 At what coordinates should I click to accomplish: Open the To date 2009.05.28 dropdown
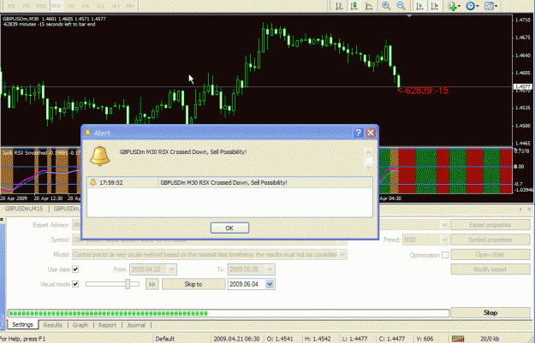click(x=270, y=269)
